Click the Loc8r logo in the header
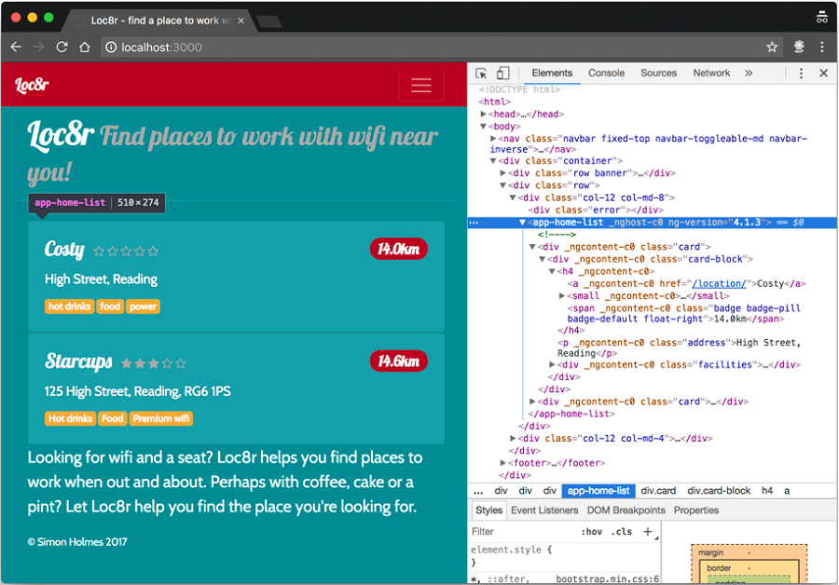Viewport: 839px width, 585px height. pyautogui.click(x=30, y=85)
